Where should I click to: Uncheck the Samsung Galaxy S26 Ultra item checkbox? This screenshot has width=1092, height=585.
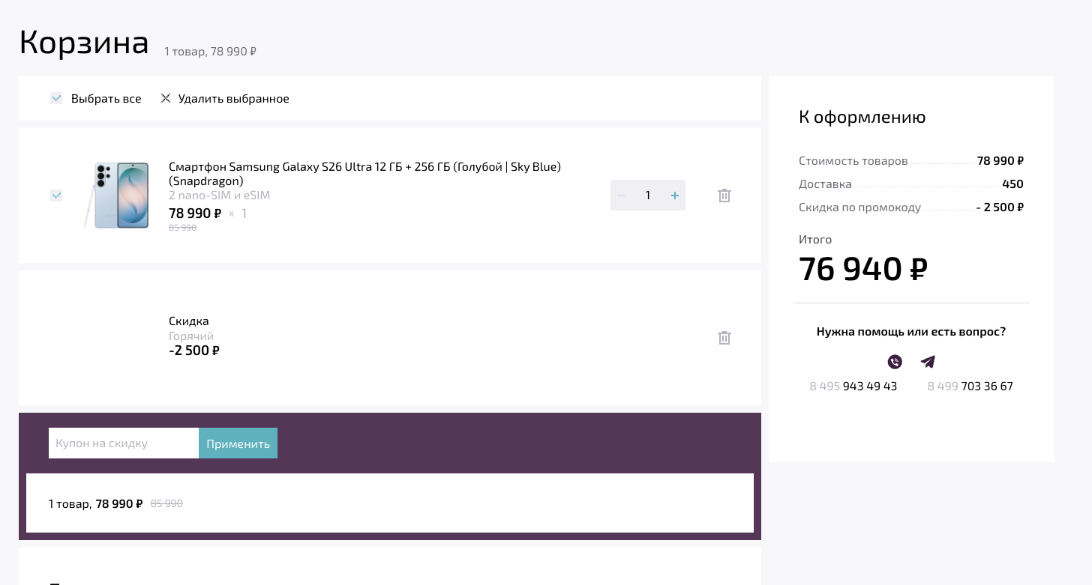point(56,195)
